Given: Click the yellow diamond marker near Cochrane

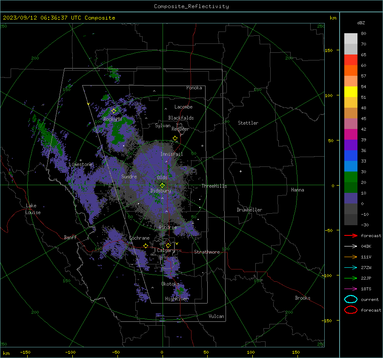Looking at the screenshot, I should (146, 246).
